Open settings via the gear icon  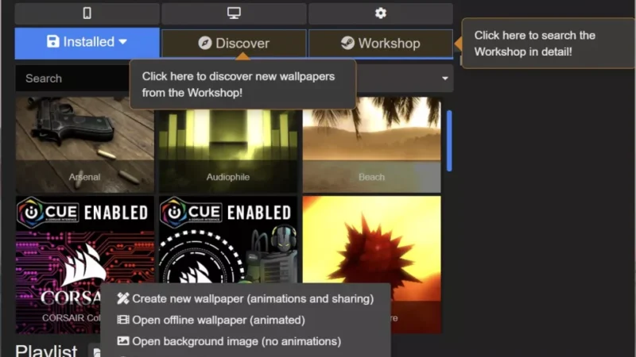pyautogui.click(x=380, y=13)
